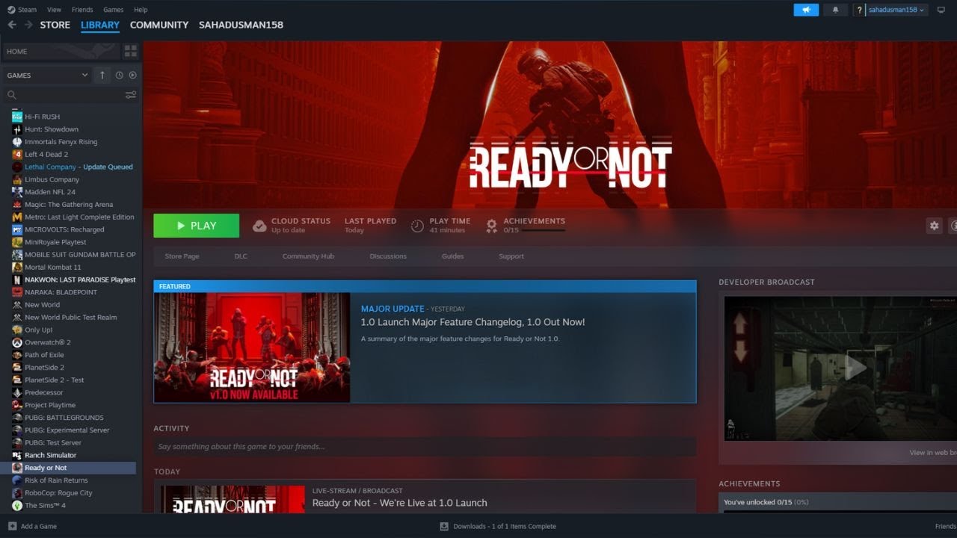
Task: Click the Cloud Status icon
Action: tap(259, 226)
